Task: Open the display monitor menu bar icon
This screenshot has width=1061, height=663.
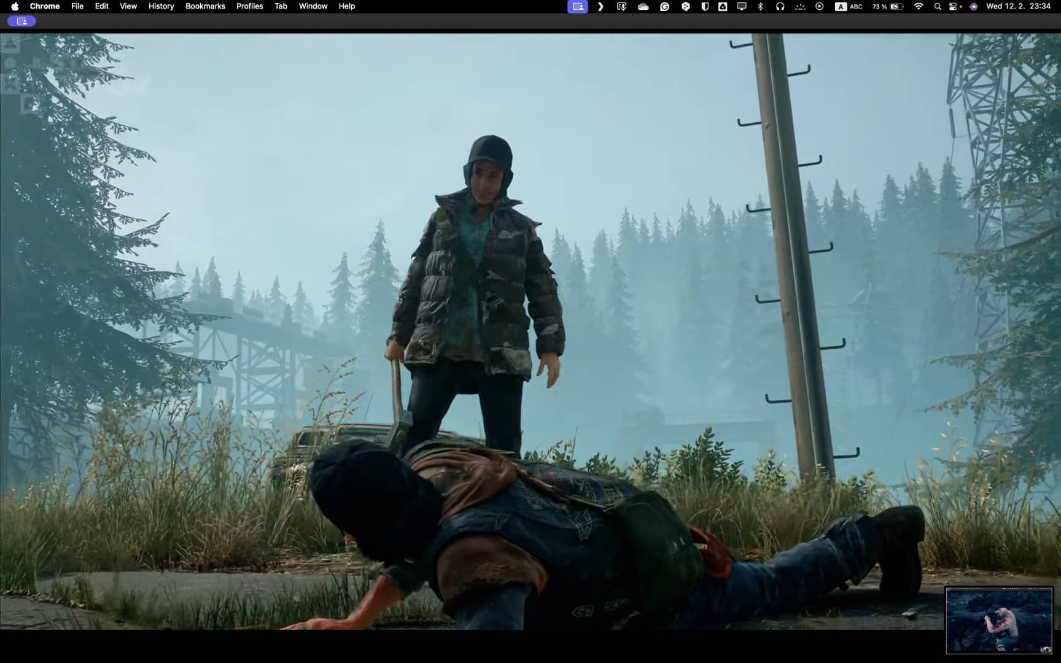Action: (x=742, y=6)
